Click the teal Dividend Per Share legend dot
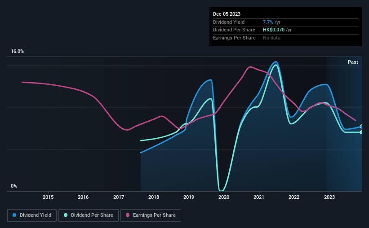Image resolution: width=369 pixels, height=228 pixels. pyautogui.click(x=66, y=215)
